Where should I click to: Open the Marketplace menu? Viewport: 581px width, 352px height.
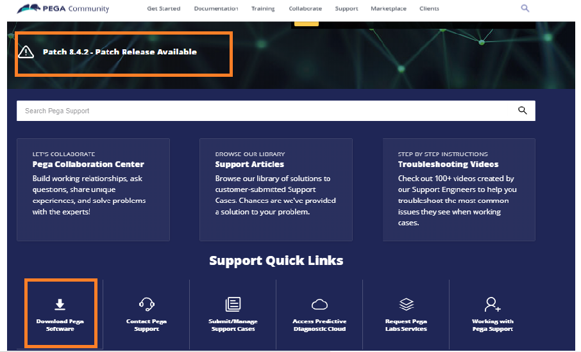(x=389, y=8)
